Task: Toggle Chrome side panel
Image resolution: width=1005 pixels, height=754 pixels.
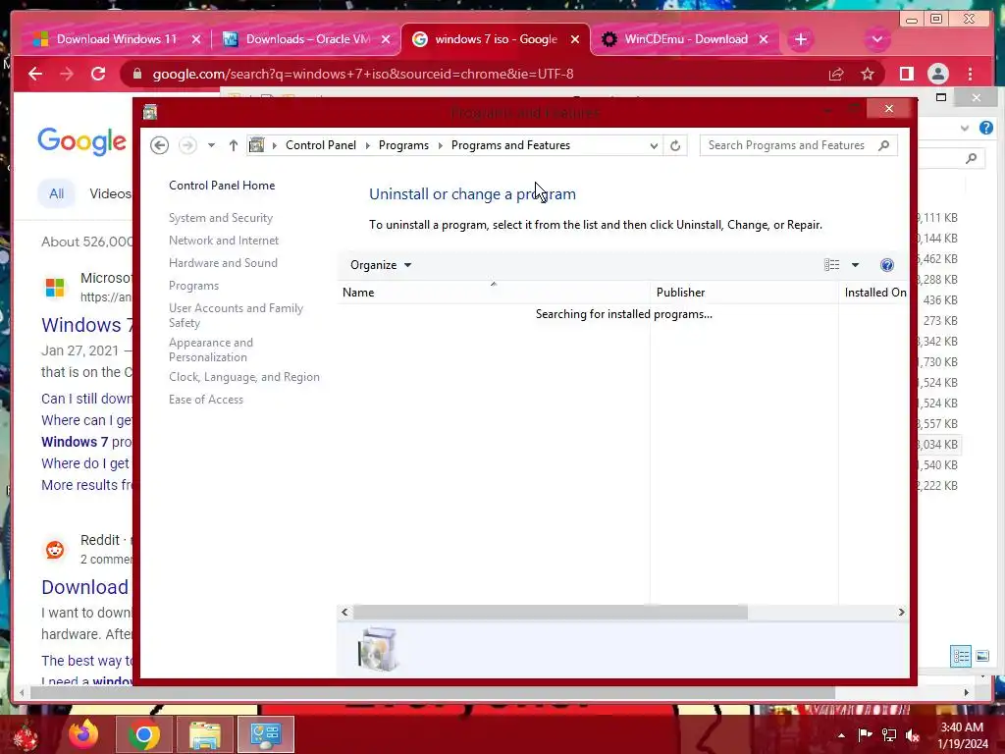Action: click(x=906, y=74)
